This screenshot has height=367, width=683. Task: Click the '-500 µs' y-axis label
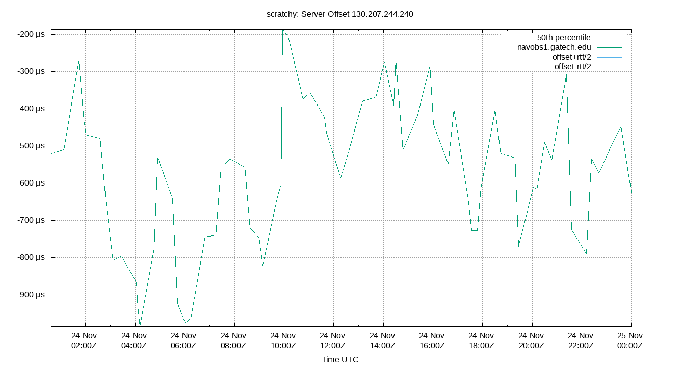[x=31, y=146]
